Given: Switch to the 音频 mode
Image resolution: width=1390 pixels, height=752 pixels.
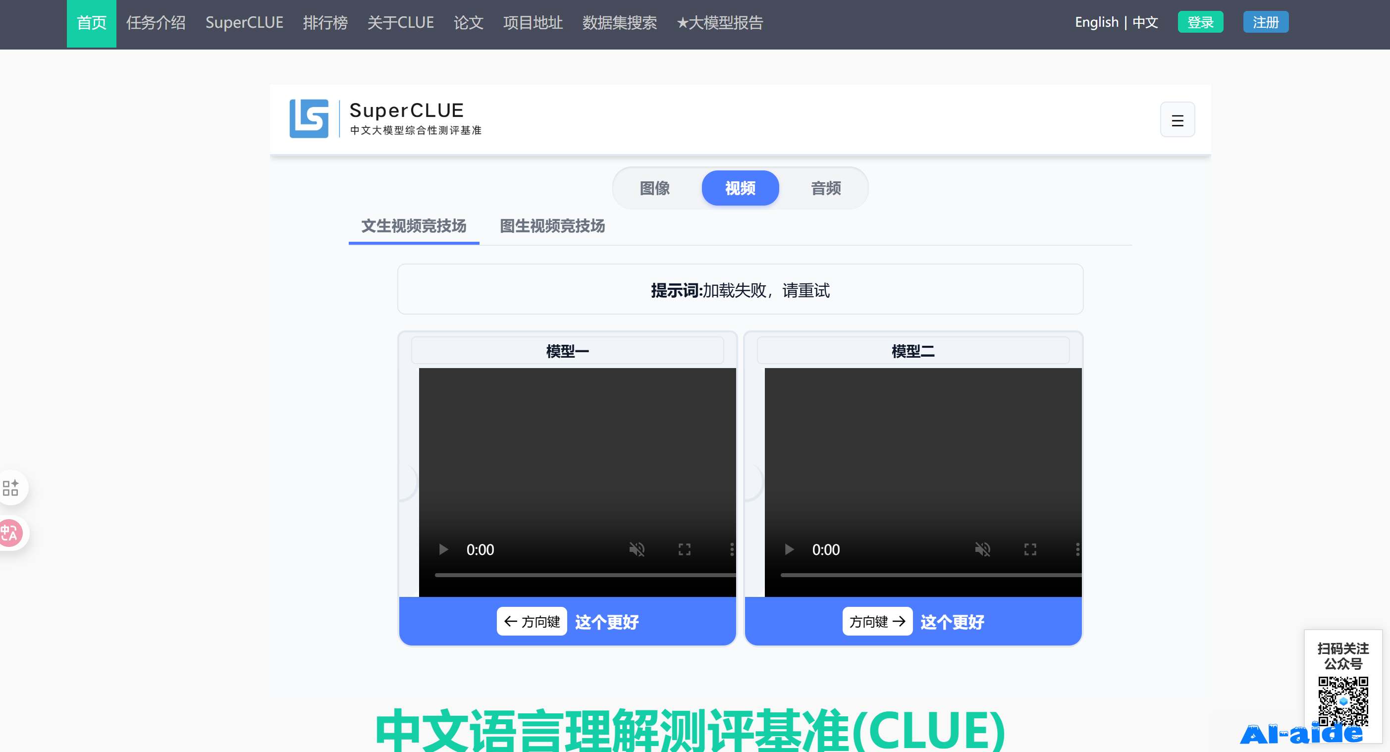Looking at the screenshot, I should [825, 188].
